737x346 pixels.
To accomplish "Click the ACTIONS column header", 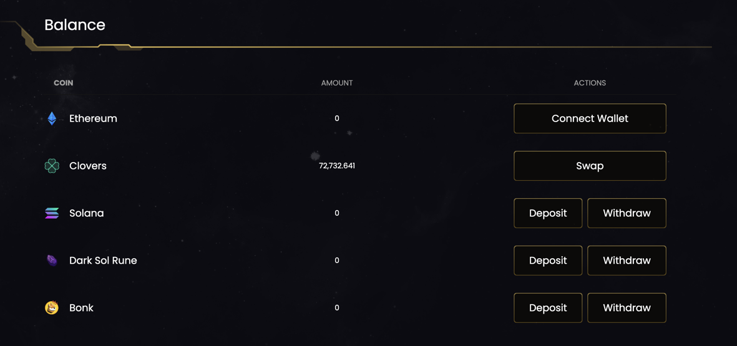I will click(590, 83).
